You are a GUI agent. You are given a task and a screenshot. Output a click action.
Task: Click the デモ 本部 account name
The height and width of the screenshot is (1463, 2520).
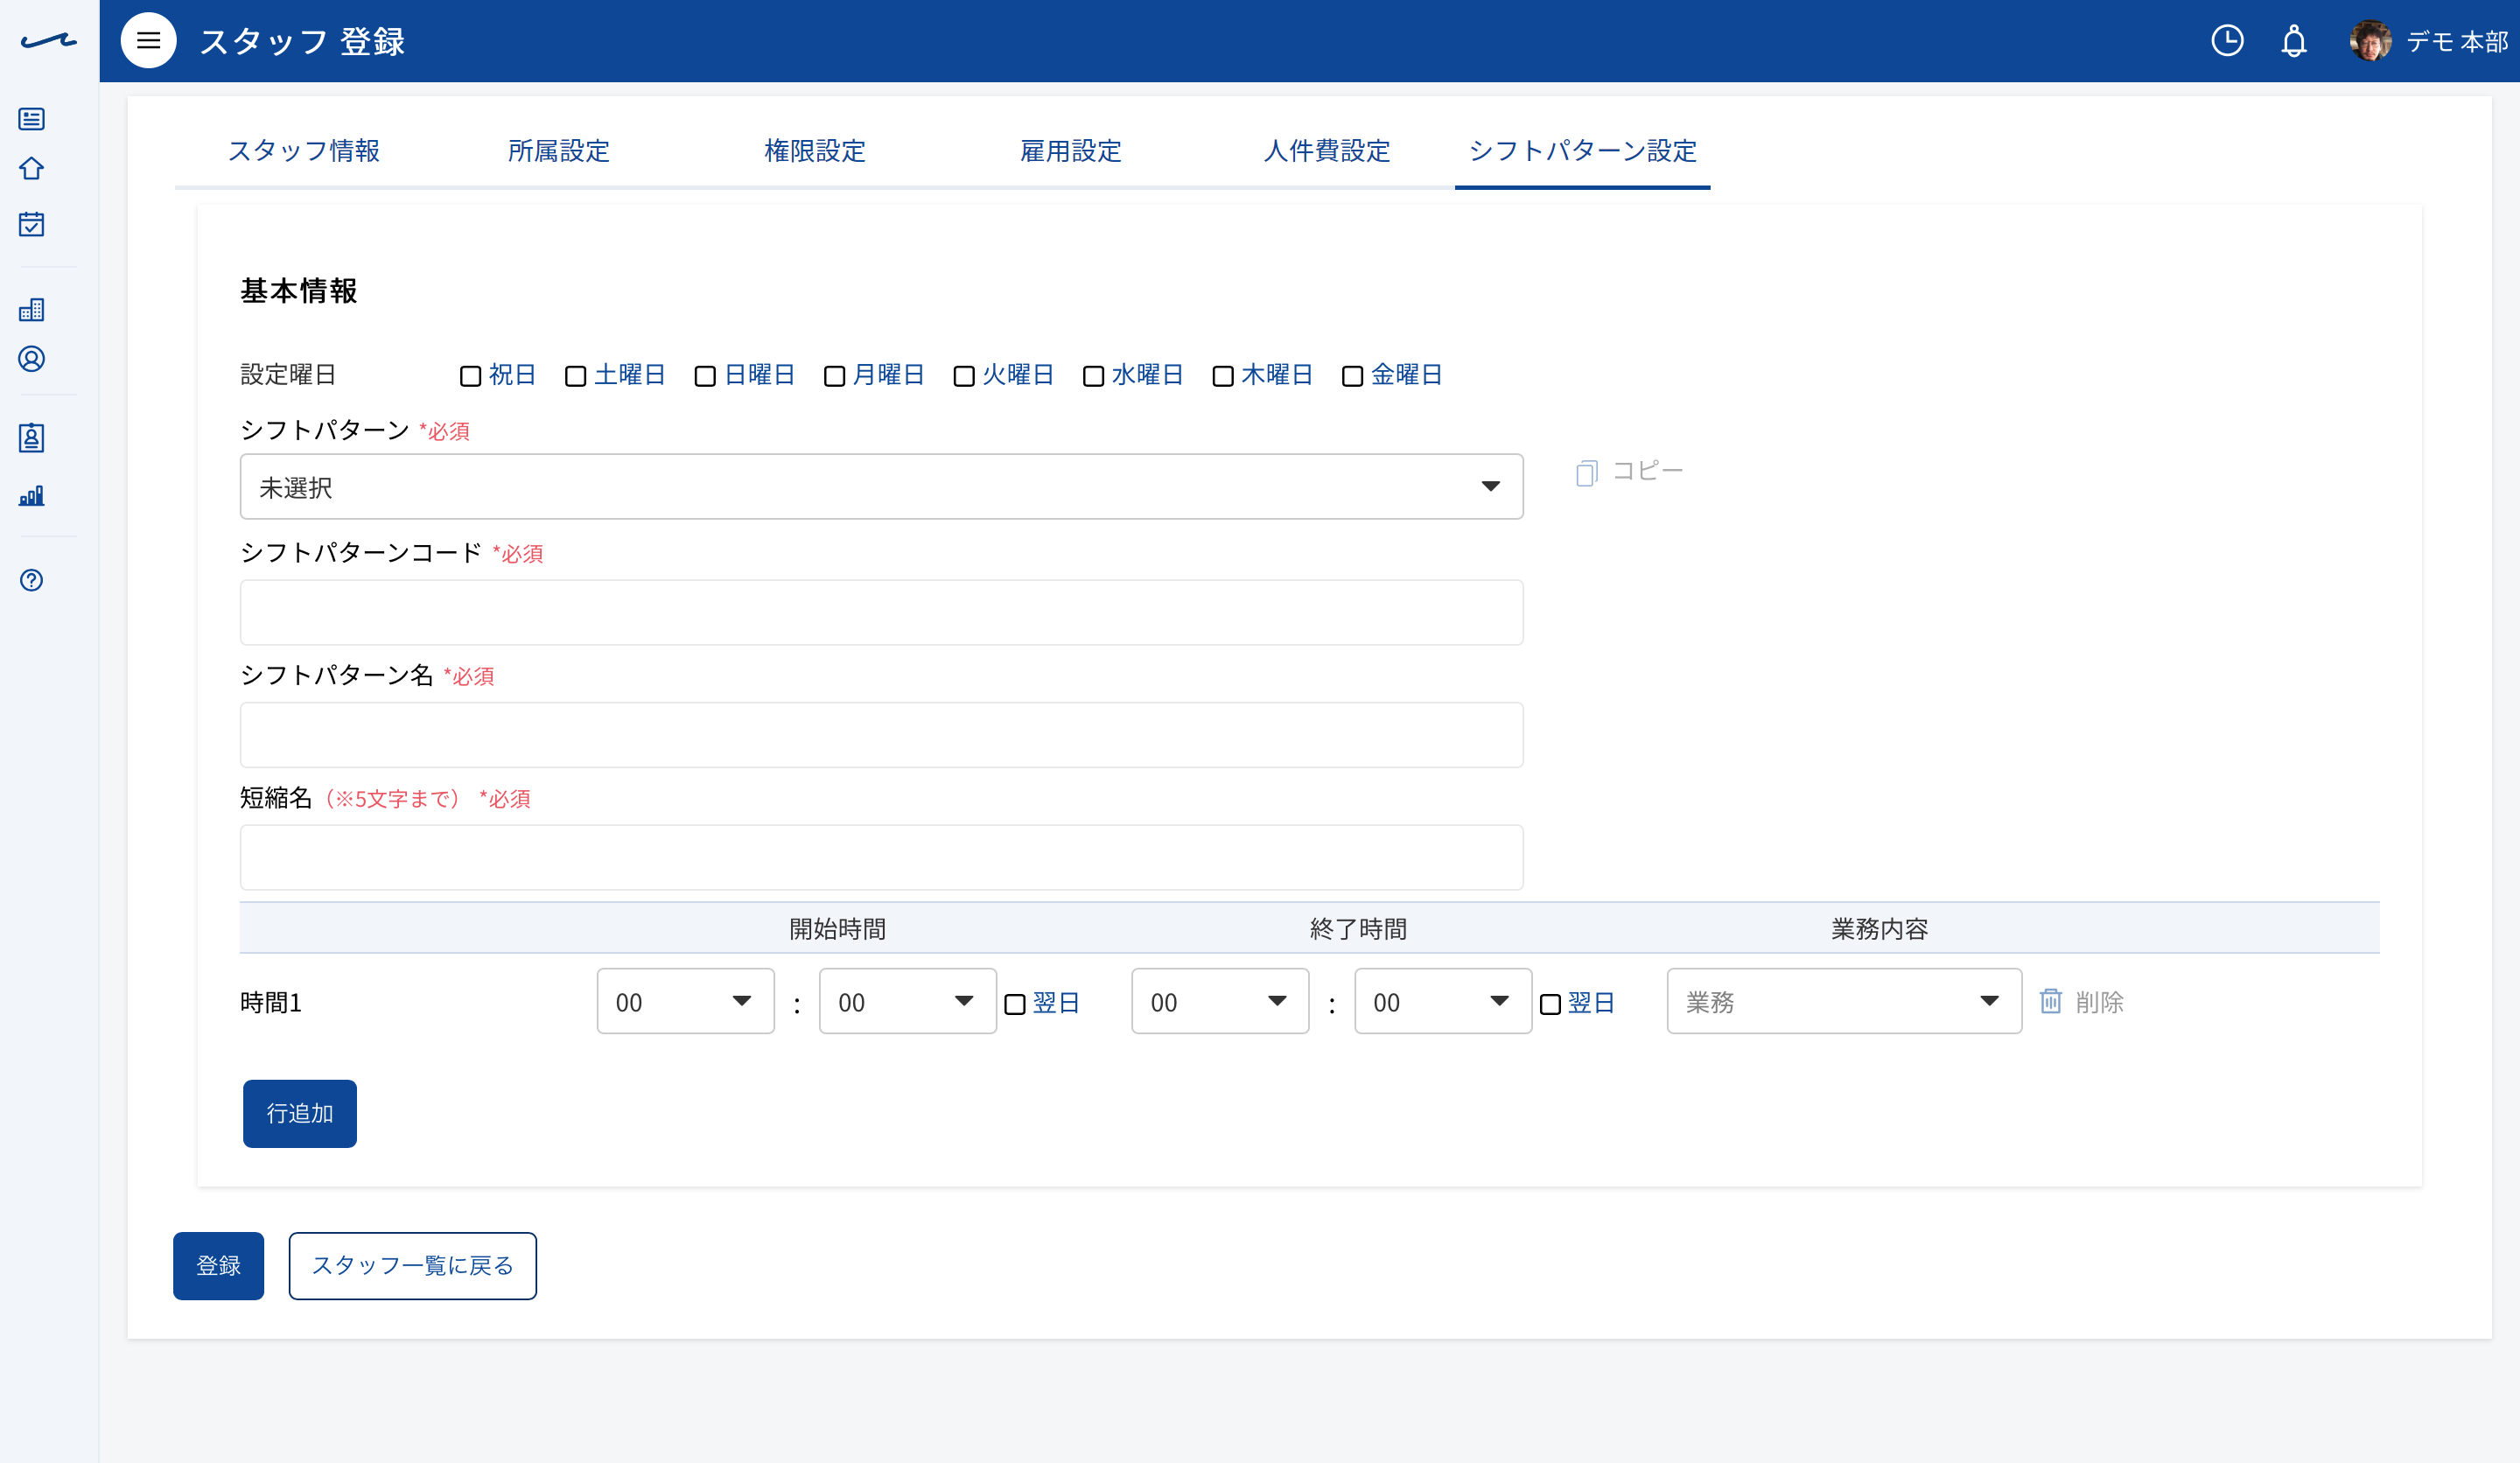tap(2456, 42)
